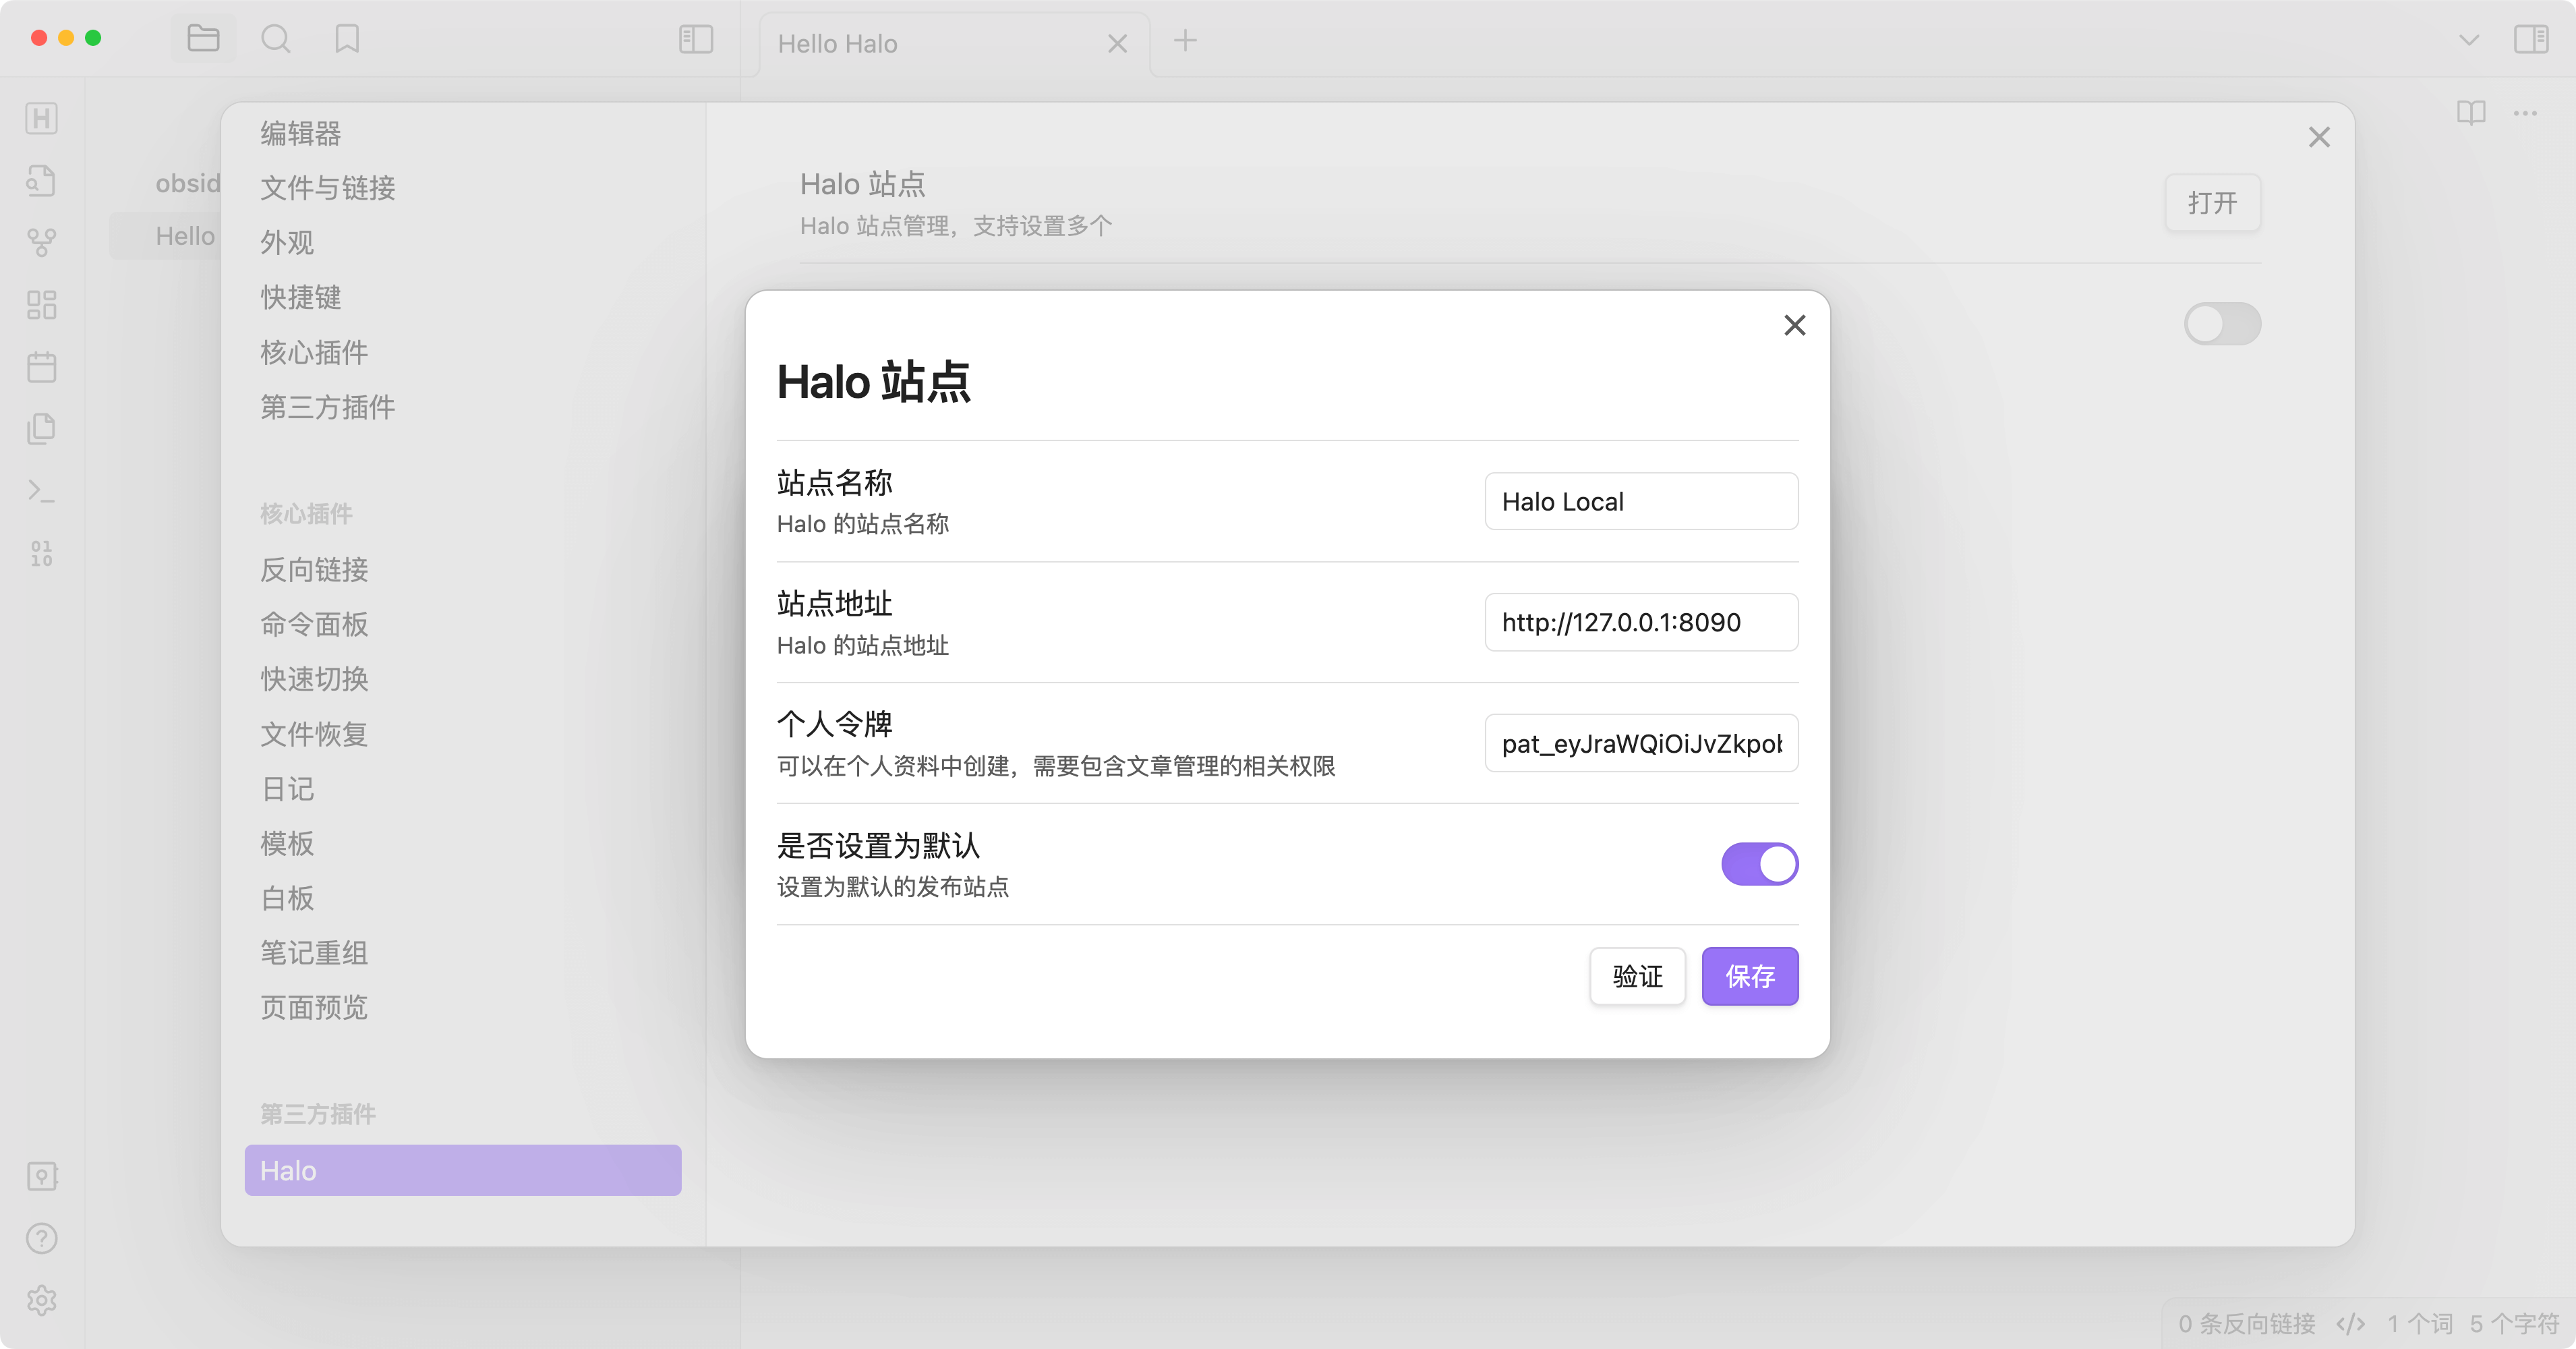Image resolution: width=2576 pixels, height=1349 pixels.
Task: Click the source mode code icon in status bar
Action: point(2350,1324)
